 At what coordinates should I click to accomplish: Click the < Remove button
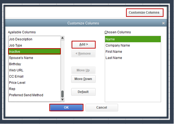coord(83,54)
